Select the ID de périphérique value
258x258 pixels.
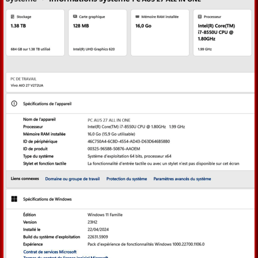click(x=128, y=141)
